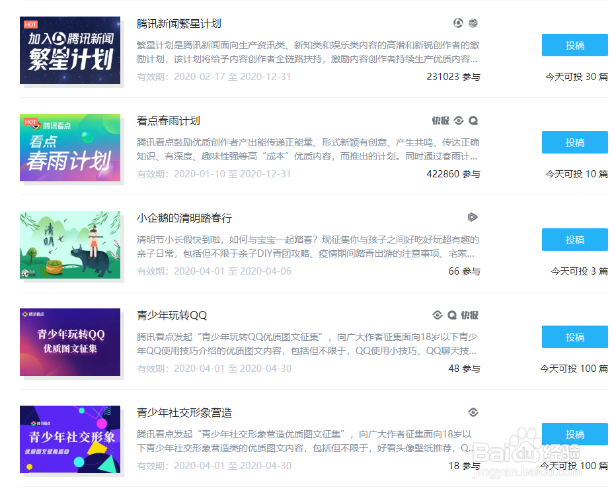Open the 看点春雨计划 banner thumbnail

[x=70, y=148]
